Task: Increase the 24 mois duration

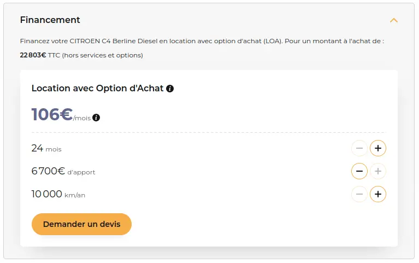Action: (378, 148)
